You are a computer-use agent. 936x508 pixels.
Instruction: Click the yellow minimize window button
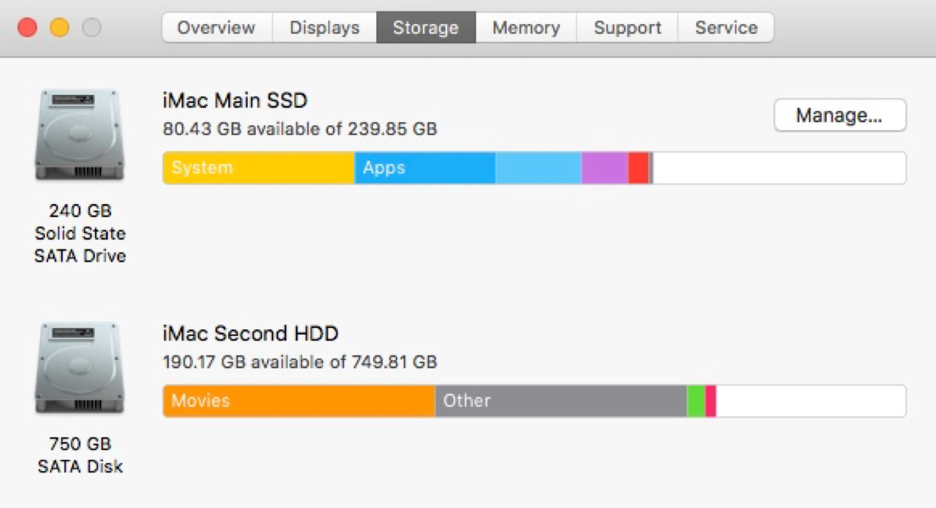point(59,28)
